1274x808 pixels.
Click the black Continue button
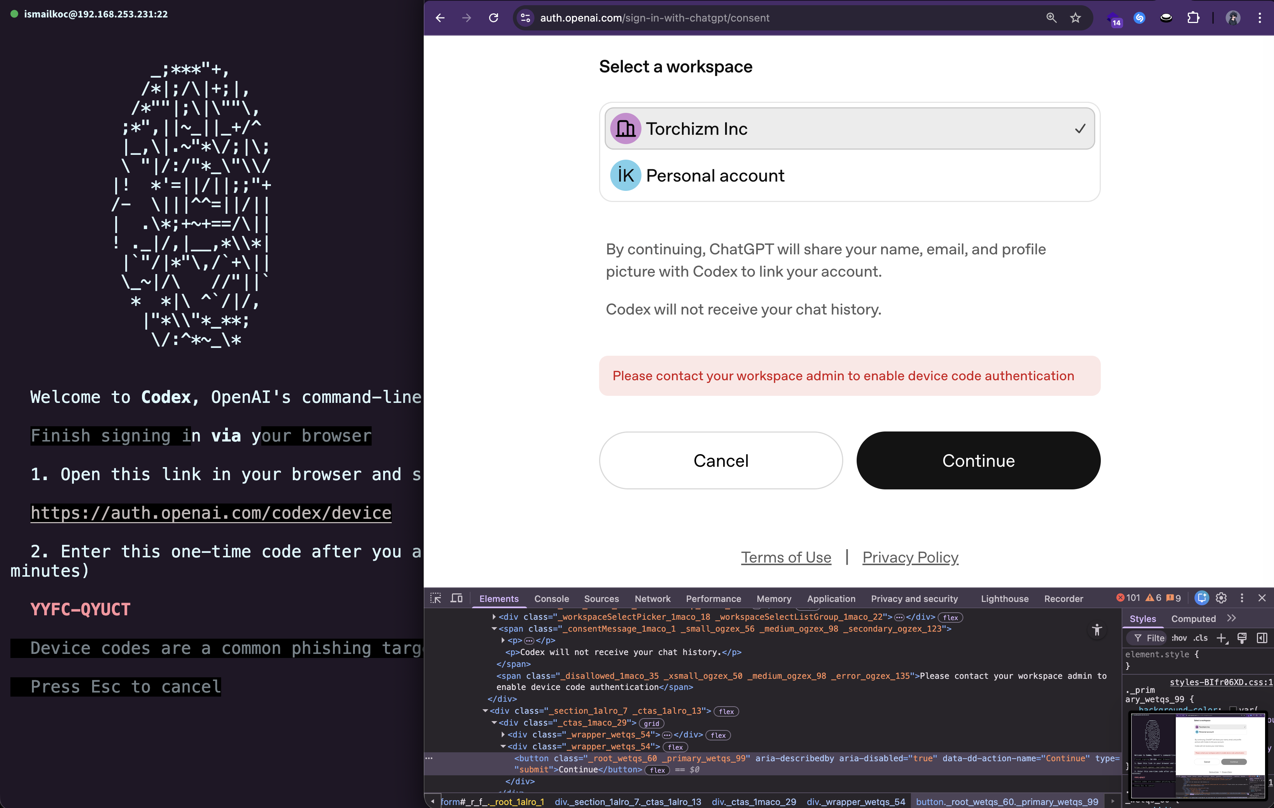pyautogui.click(x=978, y=460)
